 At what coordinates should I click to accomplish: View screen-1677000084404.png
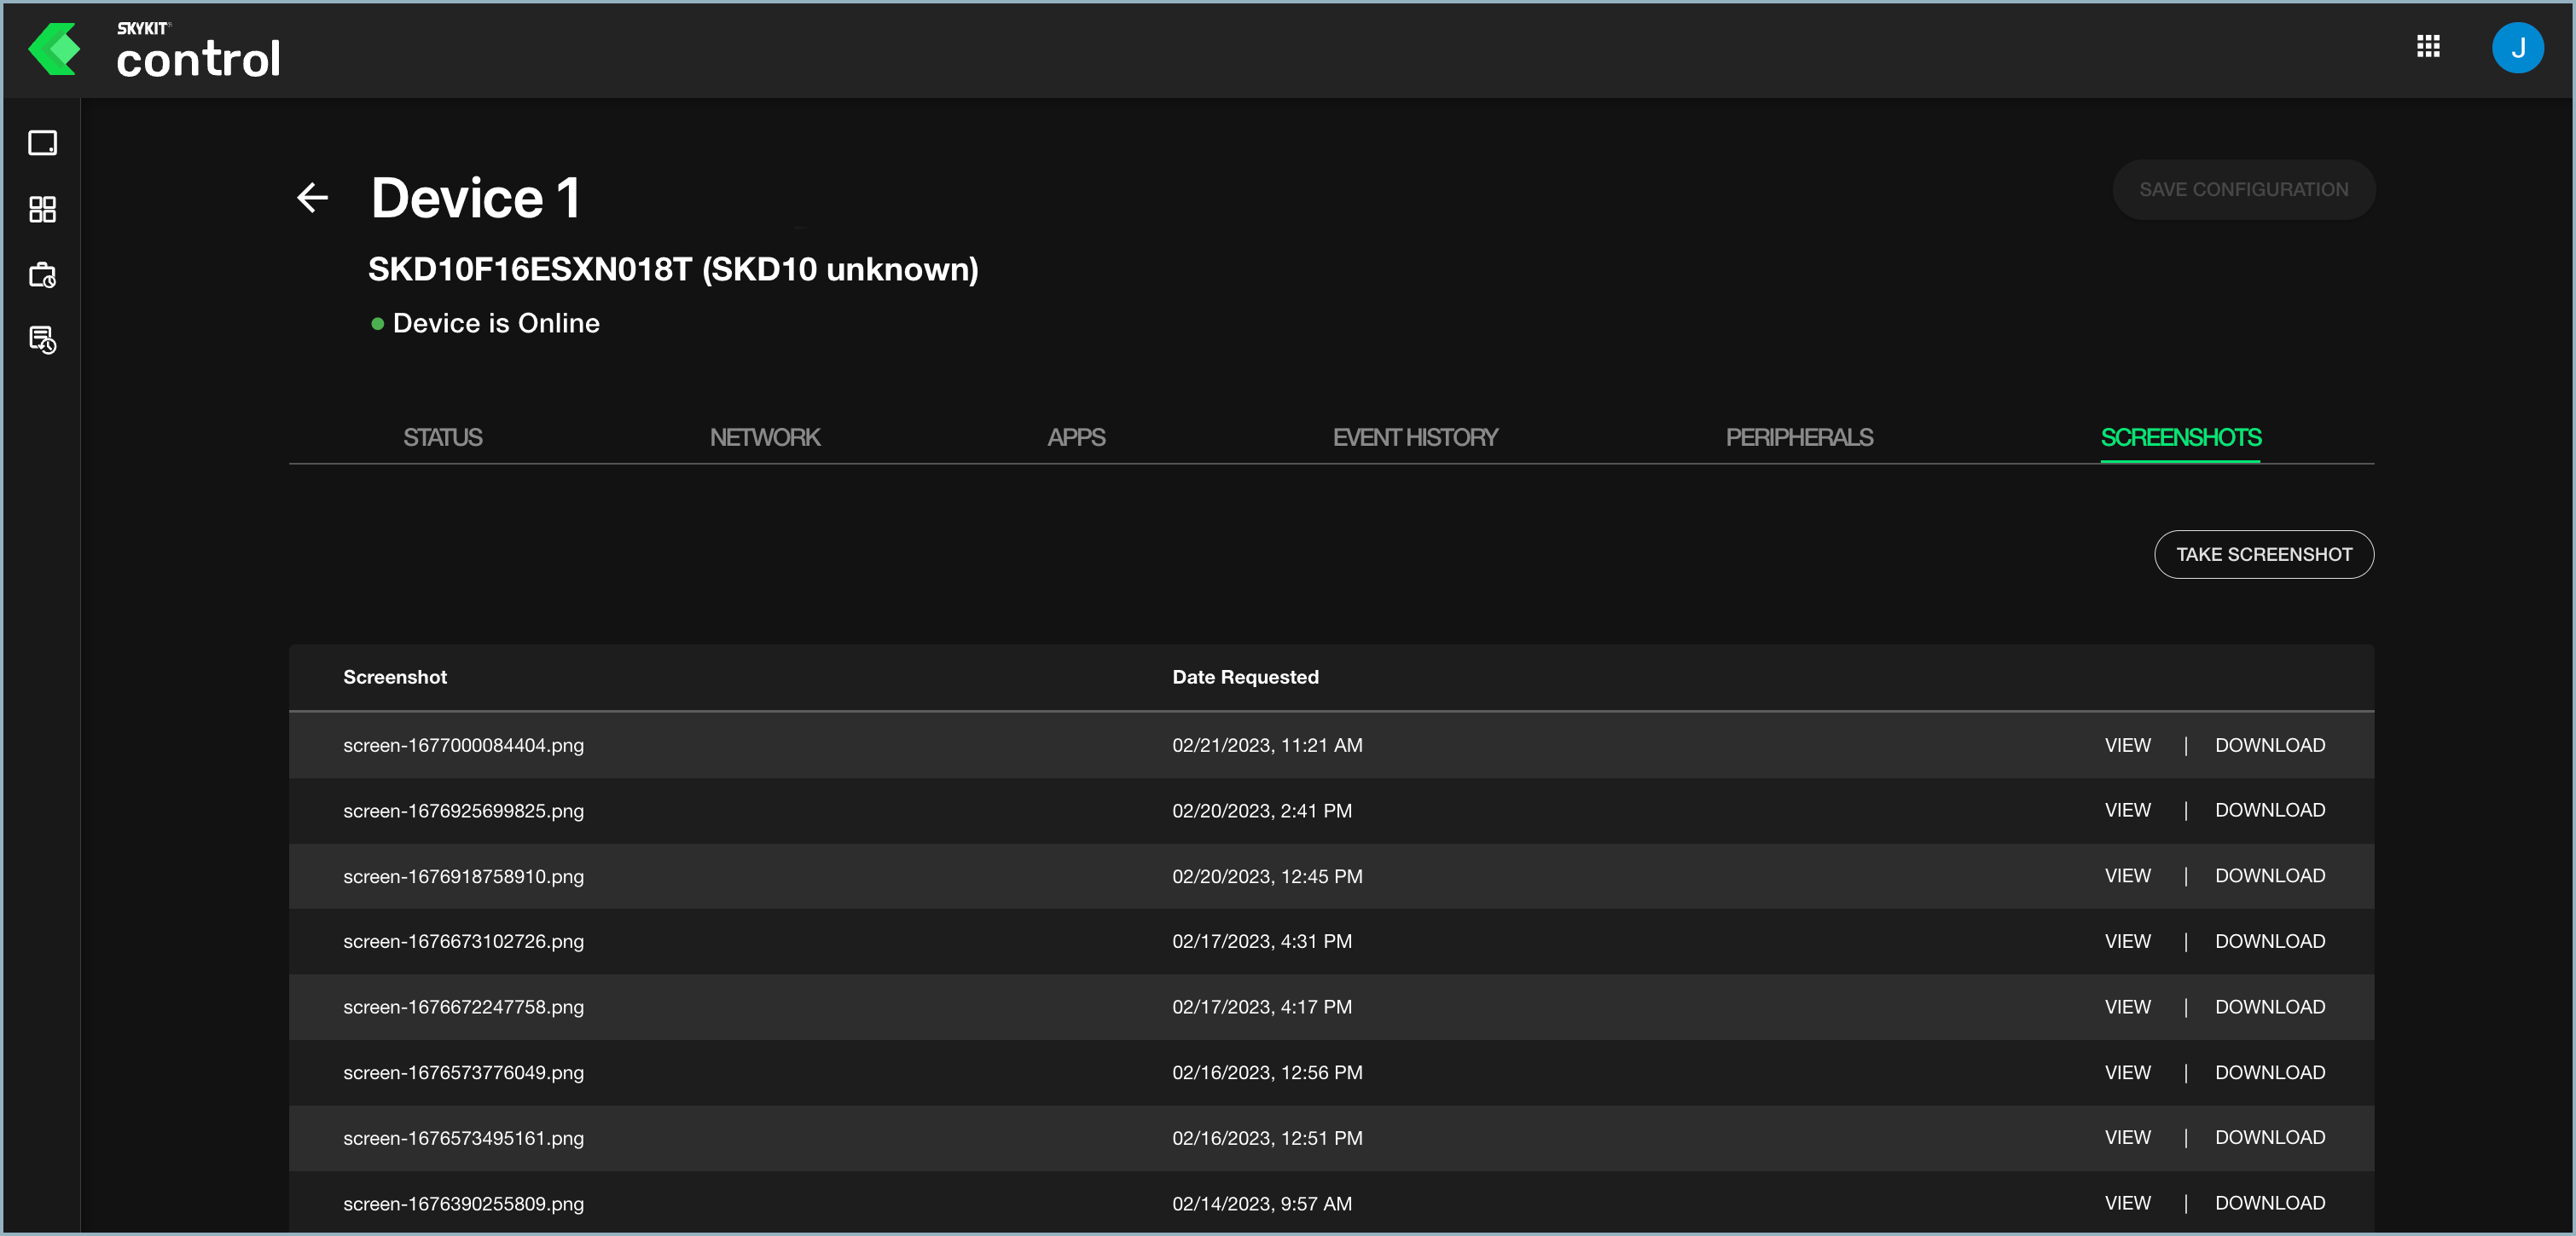(x=2127, y=744)
